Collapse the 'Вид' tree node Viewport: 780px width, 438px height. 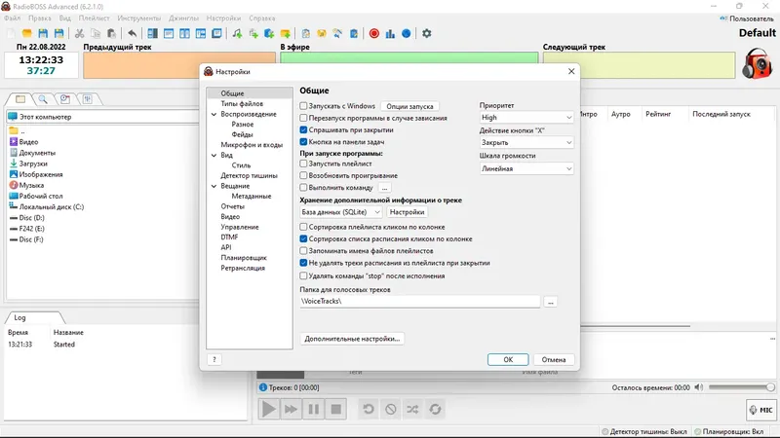pos(214,155)
